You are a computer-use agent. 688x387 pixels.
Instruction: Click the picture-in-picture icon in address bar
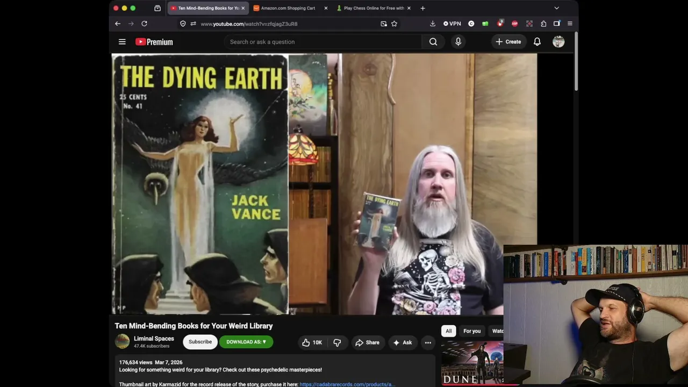click(384, 24)
